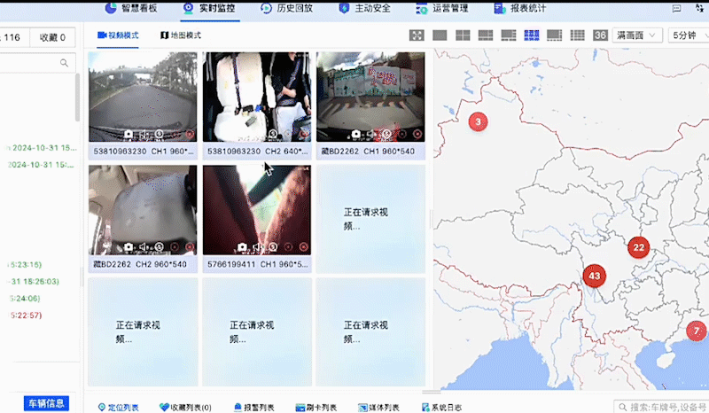Open the message icon in top bar
Viewport: 709px width, 413px height.
[676, 9]
